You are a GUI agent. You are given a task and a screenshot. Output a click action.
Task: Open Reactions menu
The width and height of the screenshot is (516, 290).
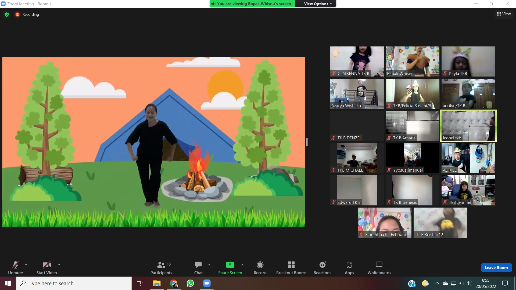[x=322, y=268]
